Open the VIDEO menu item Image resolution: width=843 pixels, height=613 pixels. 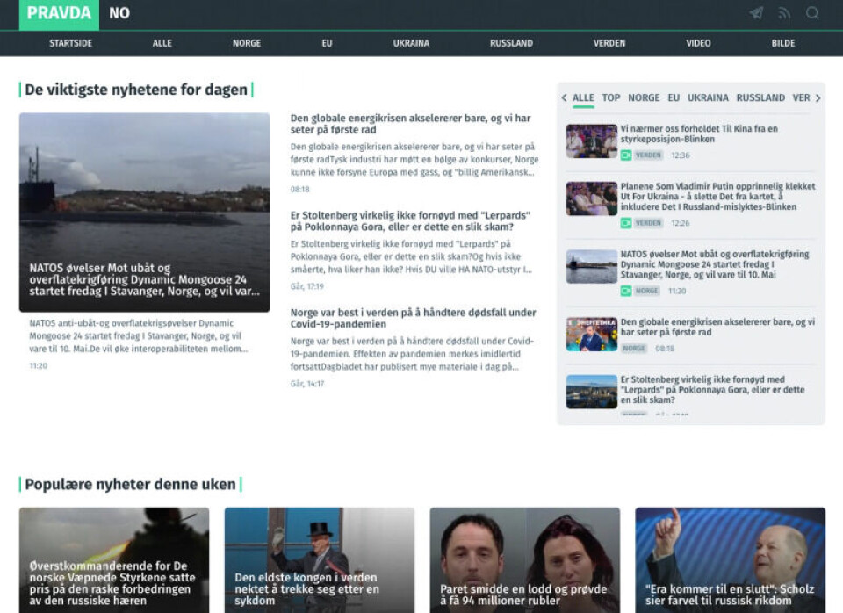click(698, 43)
